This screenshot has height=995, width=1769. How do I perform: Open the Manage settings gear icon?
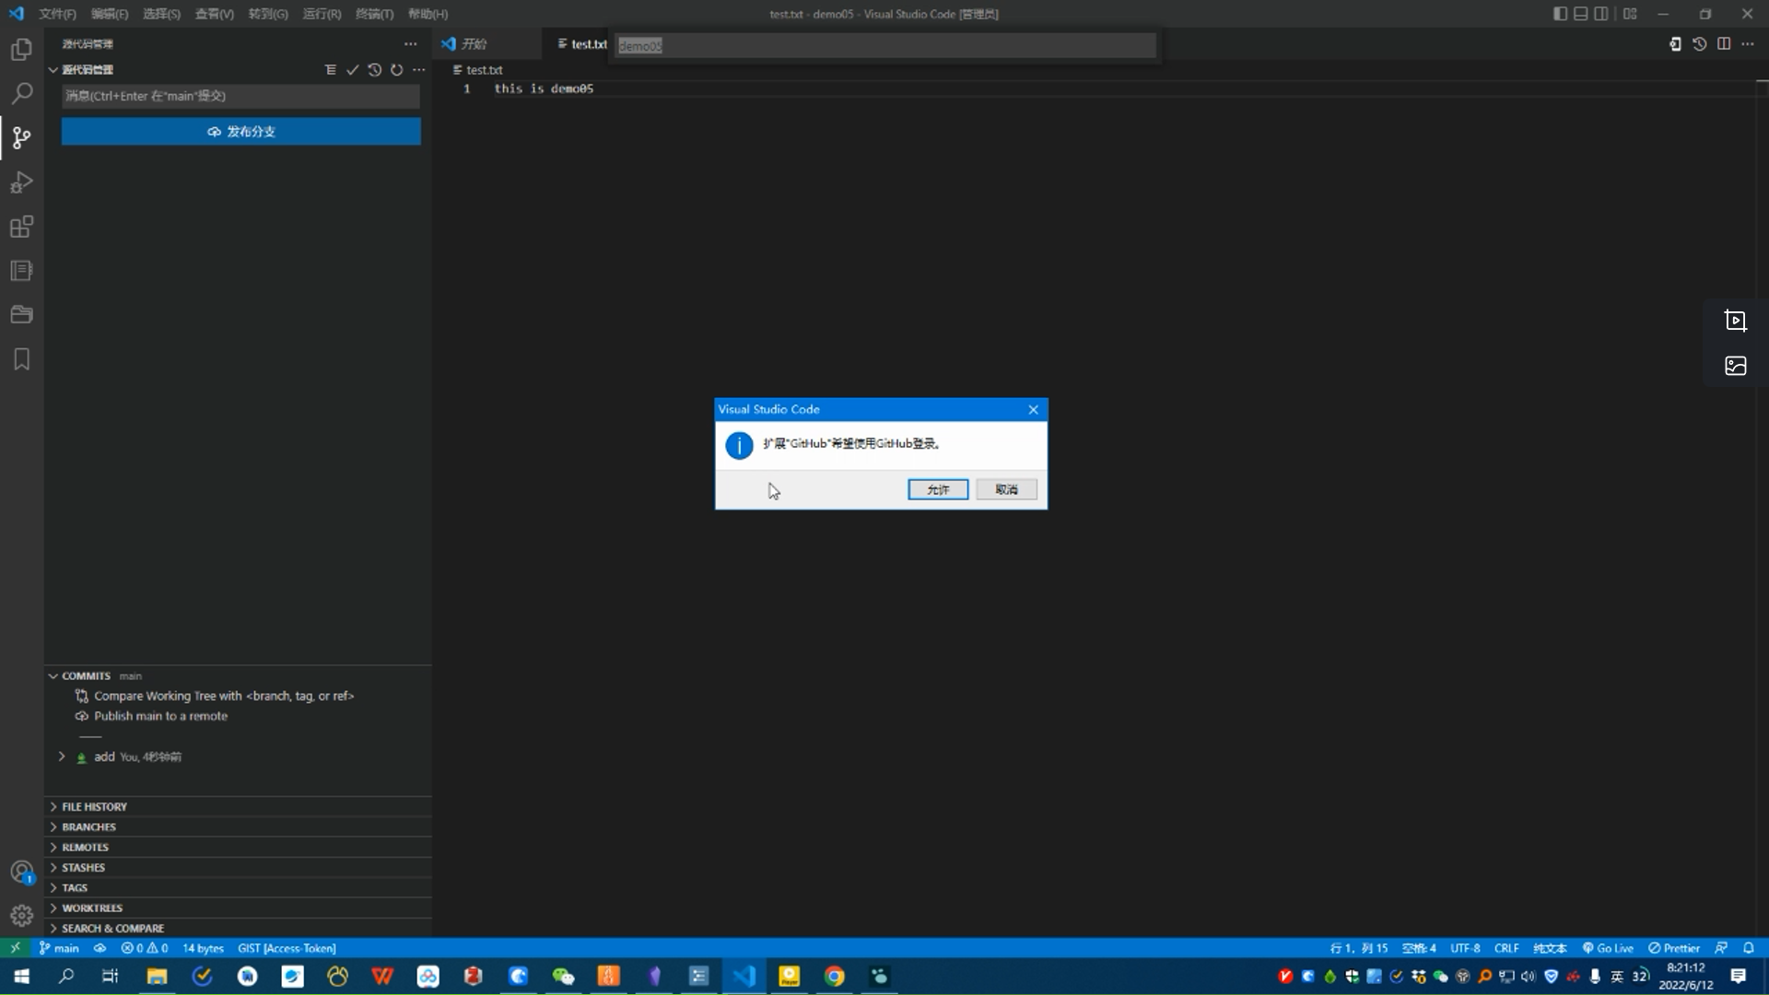(21, 916)
